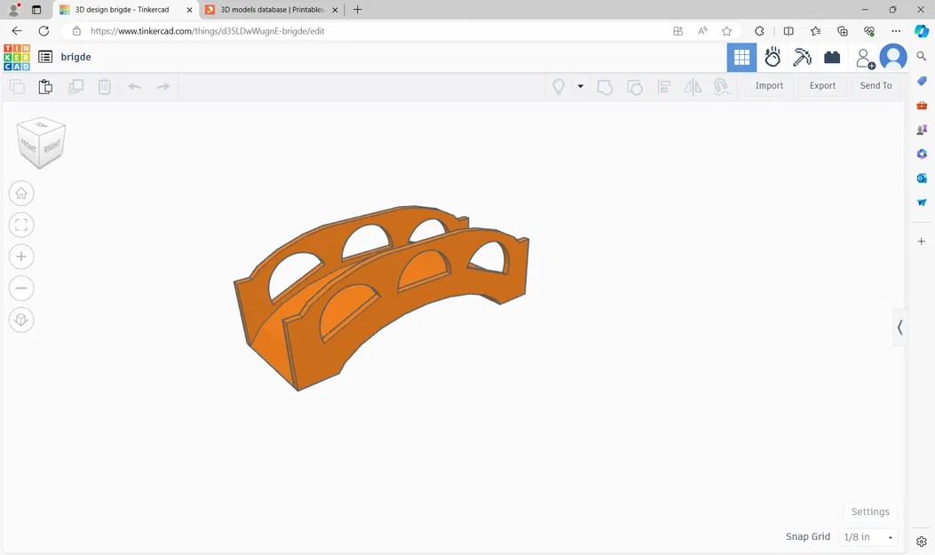Image resolution: width=935 pixels, height=555 pixels.
Task: Click the Ungroup icon
Action: tap(635, 86)
